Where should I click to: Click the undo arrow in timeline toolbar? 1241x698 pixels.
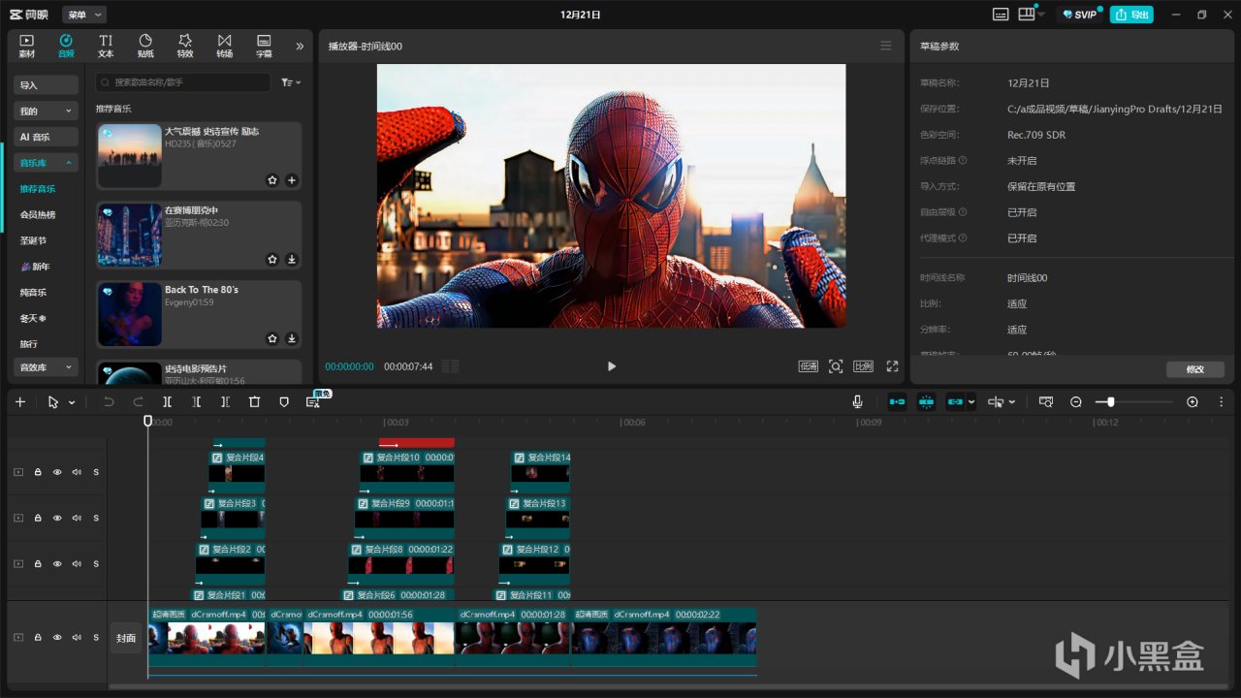click(x=109, y=402)
